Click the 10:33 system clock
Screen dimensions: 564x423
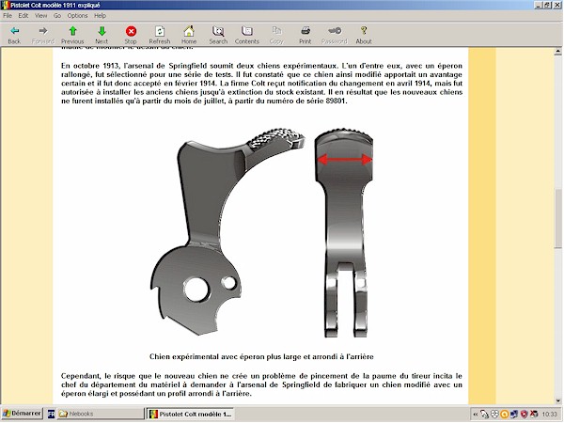[549, 415]
